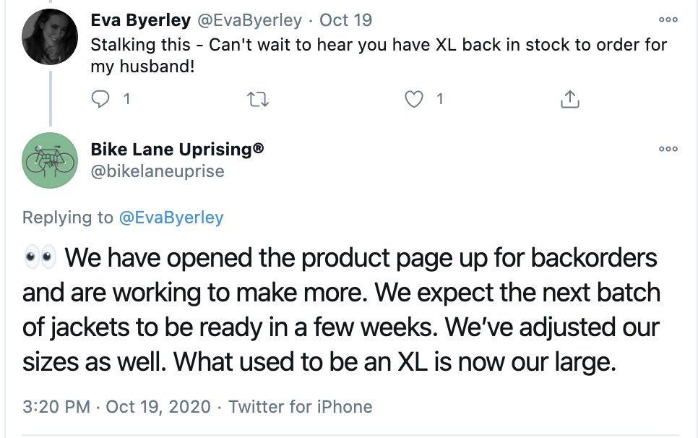This screenshot has height=438, width=698.
Task: Select the Bike Lane Uprising tweet text
Action: click(347, 309)
